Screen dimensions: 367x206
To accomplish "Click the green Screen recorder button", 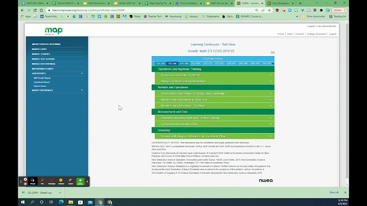I will 80,181.
